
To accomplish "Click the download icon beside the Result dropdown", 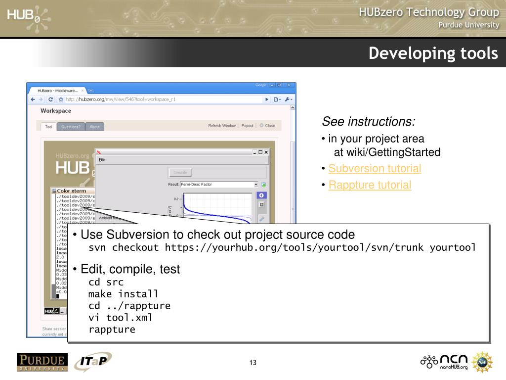I will [264, 185].
